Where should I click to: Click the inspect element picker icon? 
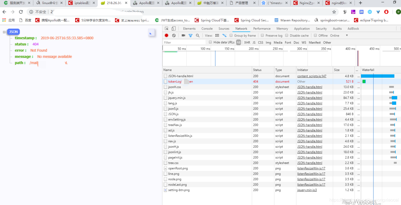point(167,28)
